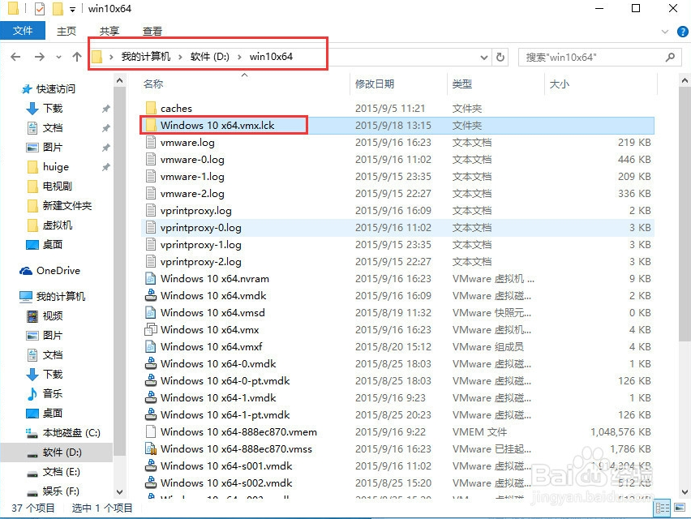691x519 pixels.
Task: Sort by the 修改日期 column header
Action: click(375, 84)
